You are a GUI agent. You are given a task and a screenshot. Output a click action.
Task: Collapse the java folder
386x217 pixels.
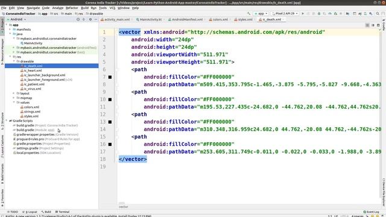[10, 34]
